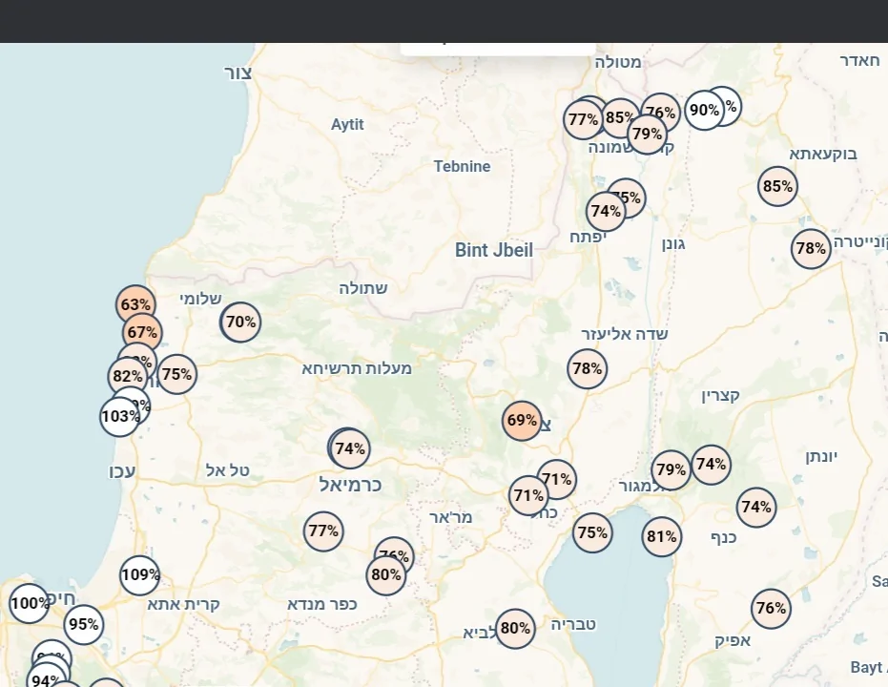Open the 82% marker on the coast
The image size is (888, 687).
point(127,377)
